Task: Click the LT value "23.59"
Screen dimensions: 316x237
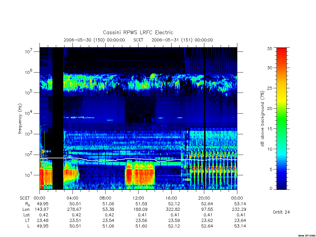Action: point(174,220)
